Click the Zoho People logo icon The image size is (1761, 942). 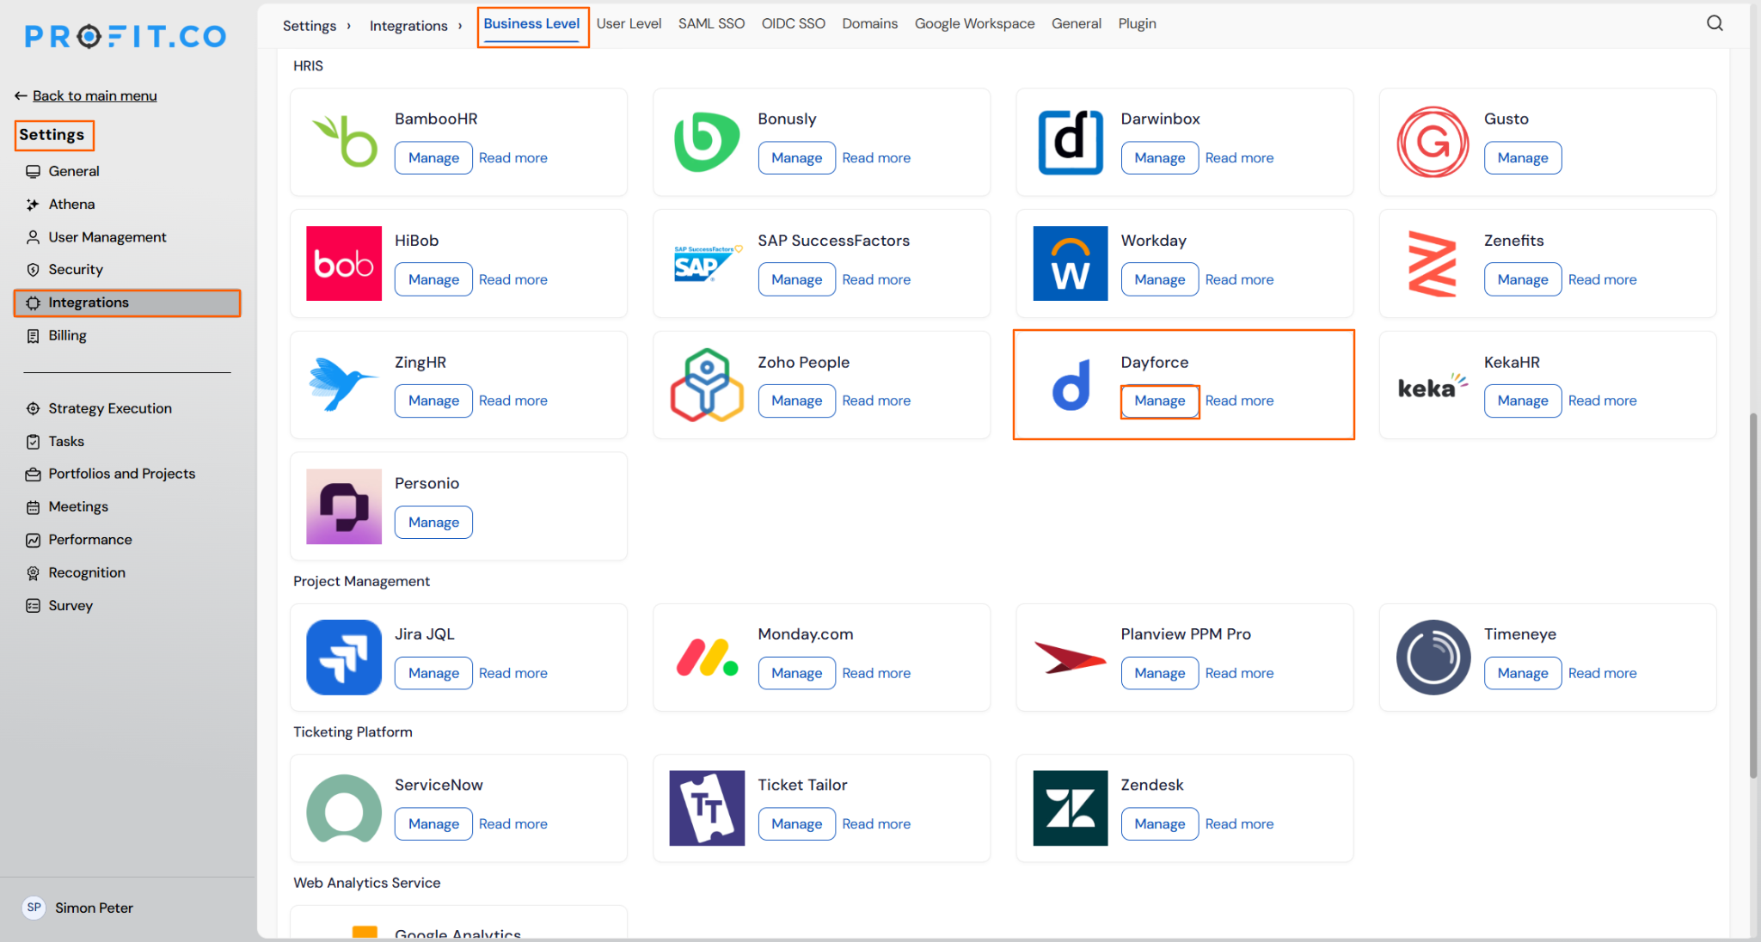(707, 384)
